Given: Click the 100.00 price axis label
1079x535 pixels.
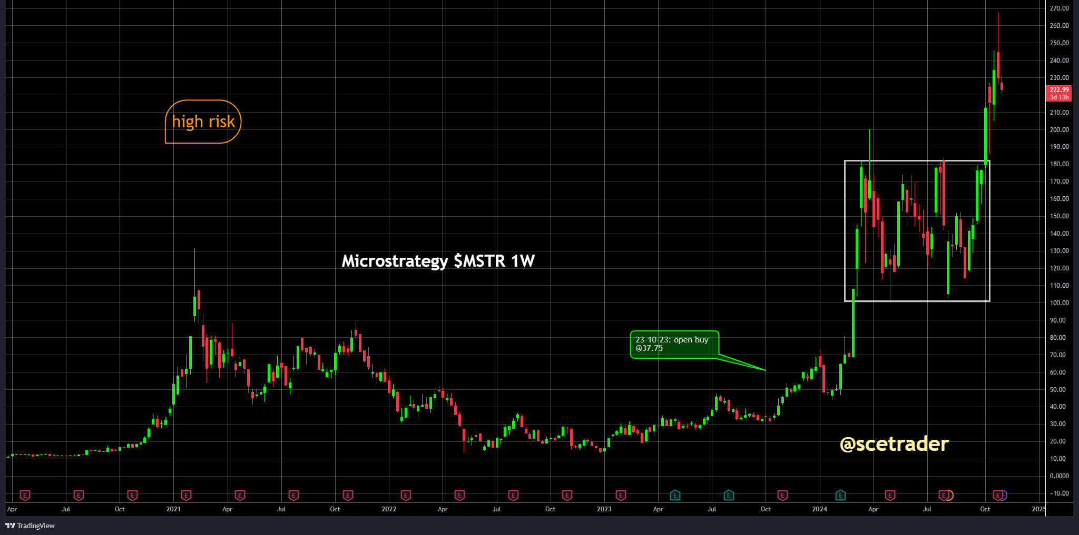Looking at the screenshot, I should point(1060,303).
